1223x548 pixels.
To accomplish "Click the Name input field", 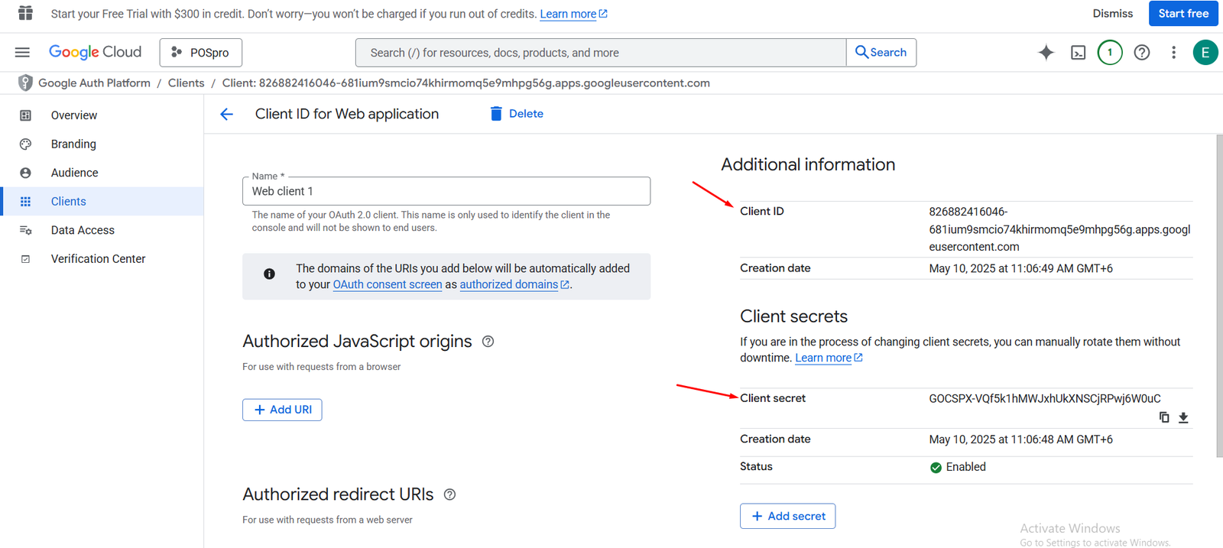I will click(446, 191).
